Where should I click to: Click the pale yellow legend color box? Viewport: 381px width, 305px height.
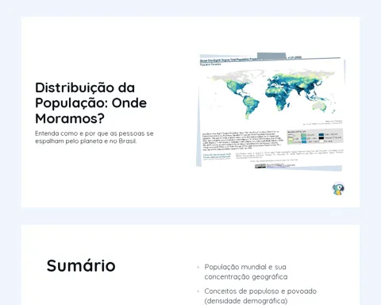tap(291, 139)
